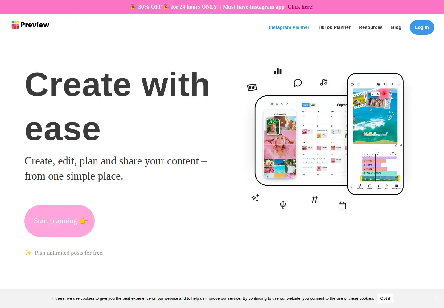Image resolution: width=444 pixels, height=308 pixels.
Task: Click the three-dot menu in the phone mockup
Action: pos(399,84)
